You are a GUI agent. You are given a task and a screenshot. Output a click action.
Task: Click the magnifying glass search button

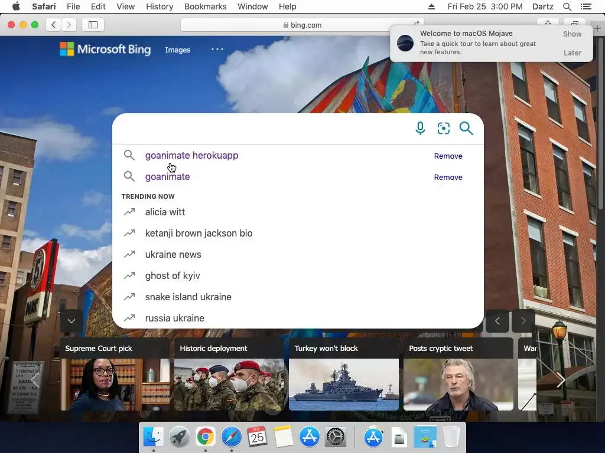point(466,128)
